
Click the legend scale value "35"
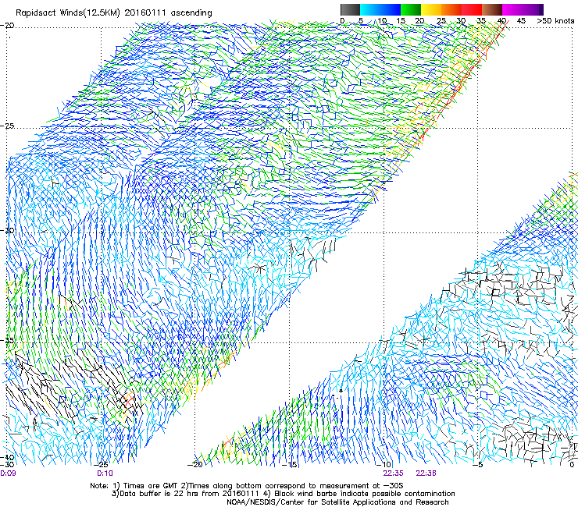point(481,21)
